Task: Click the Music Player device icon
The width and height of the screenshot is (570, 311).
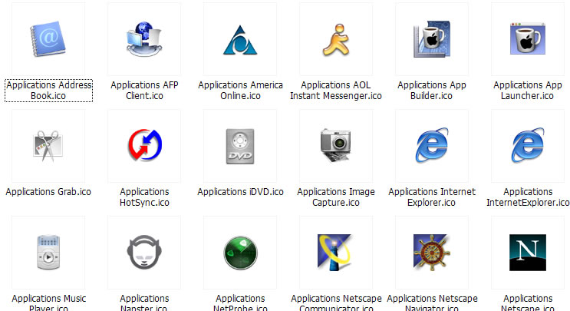Action: tap(48, 253)
